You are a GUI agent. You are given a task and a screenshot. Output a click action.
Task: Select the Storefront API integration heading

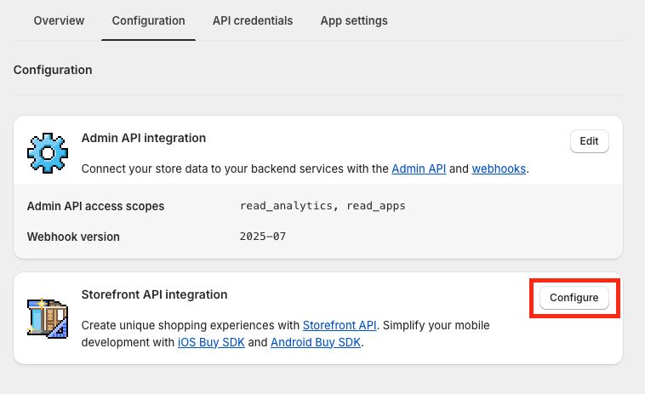154,294
